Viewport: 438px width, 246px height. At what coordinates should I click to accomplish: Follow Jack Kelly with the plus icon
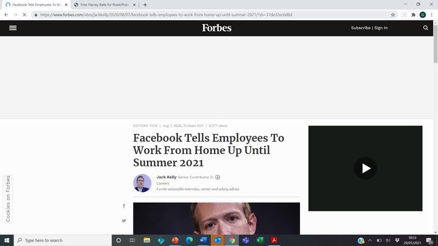[x=217, y=177]
